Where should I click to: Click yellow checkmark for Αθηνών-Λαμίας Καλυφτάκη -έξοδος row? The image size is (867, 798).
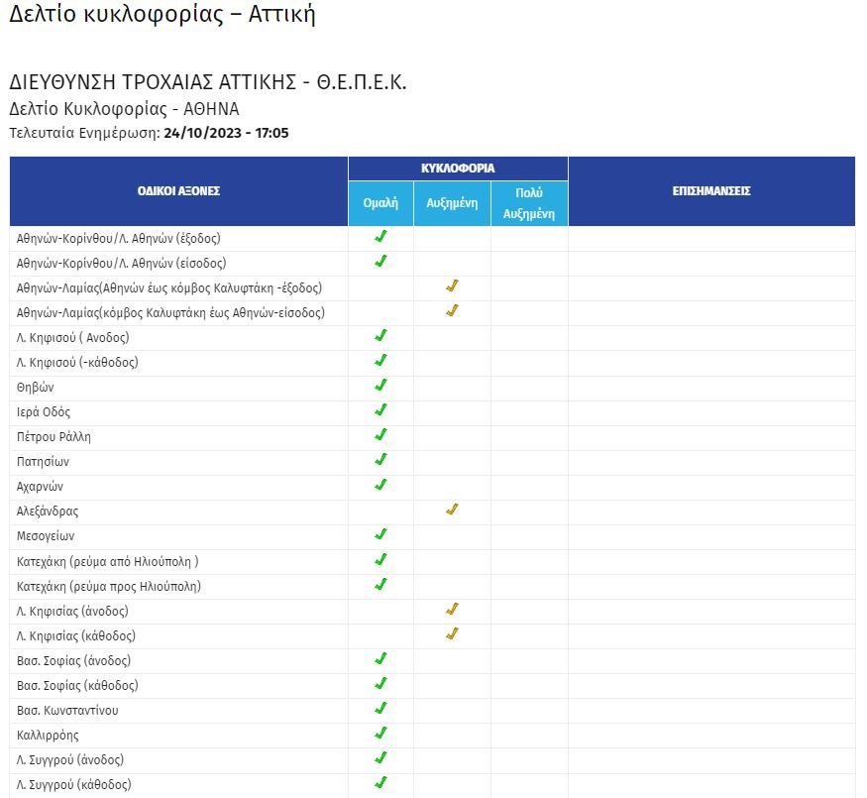[452, 285]
